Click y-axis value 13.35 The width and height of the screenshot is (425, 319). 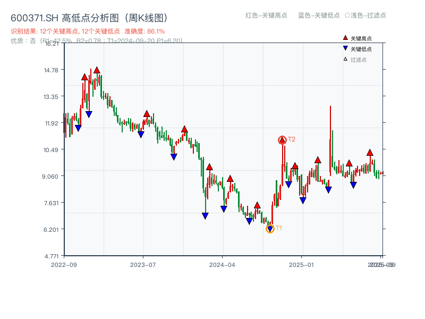pos(51,97)
